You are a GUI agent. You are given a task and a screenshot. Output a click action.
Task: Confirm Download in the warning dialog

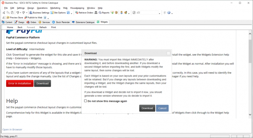point(147,108)
